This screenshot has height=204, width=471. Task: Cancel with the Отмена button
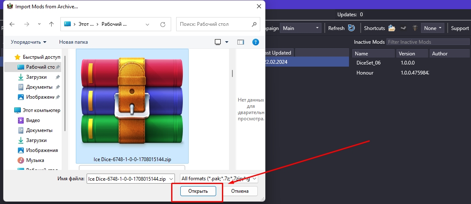tap(240, 191)
